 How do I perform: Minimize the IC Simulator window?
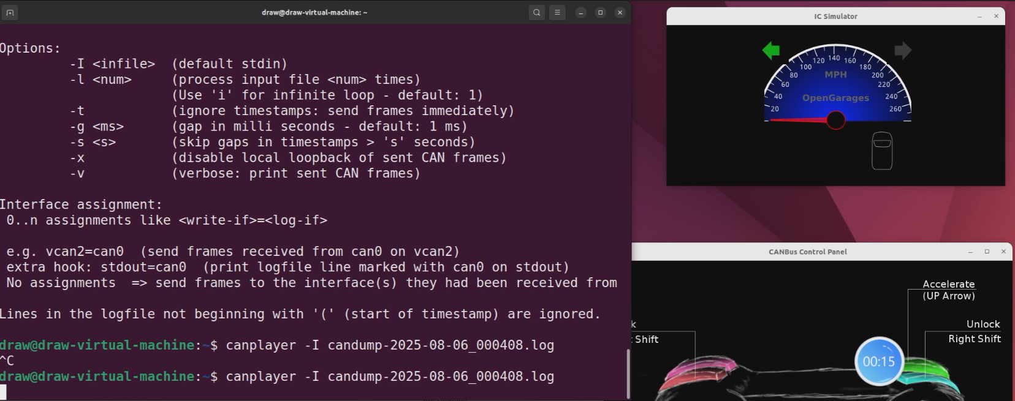coord(979,17)
